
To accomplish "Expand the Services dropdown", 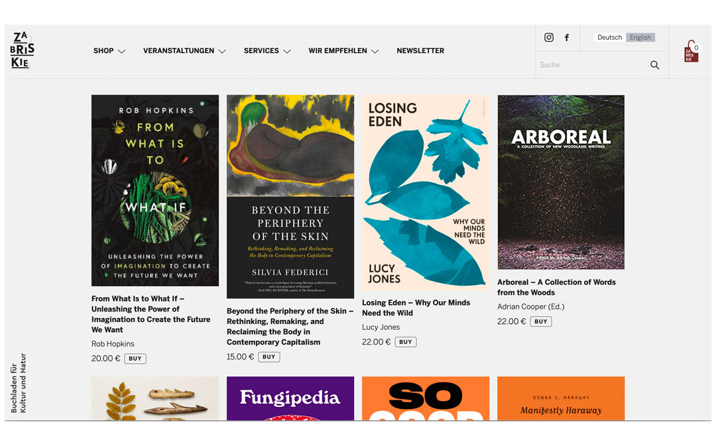I will pos(267,50).
